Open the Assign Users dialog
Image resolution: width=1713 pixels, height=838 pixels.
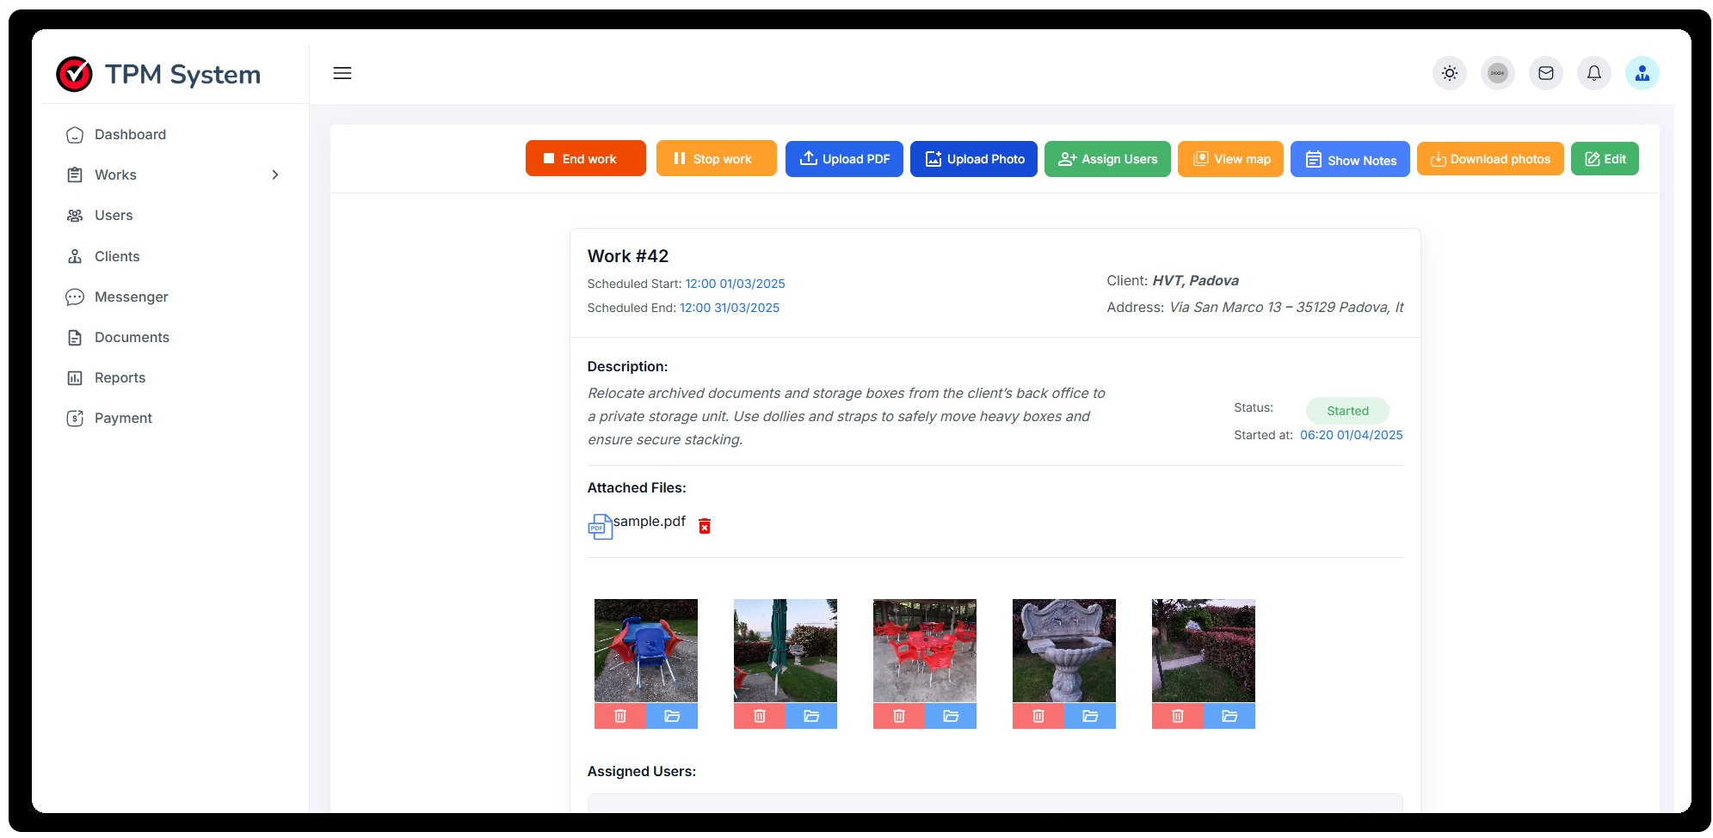pyautogui.click(x=1107, y=159)
